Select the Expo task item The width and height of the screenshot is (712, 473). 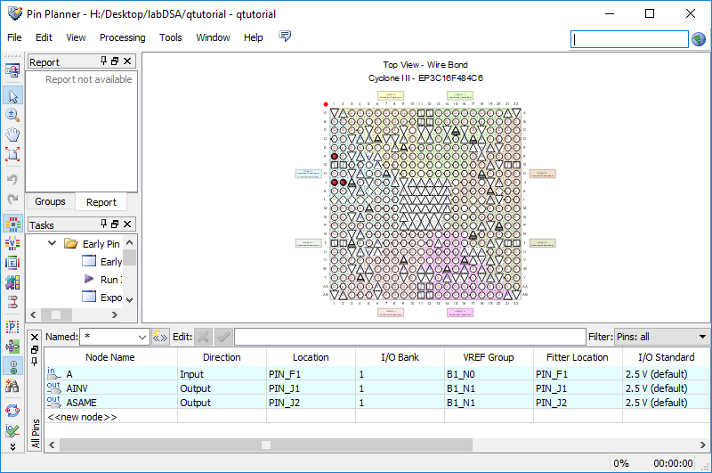[102, 298]
